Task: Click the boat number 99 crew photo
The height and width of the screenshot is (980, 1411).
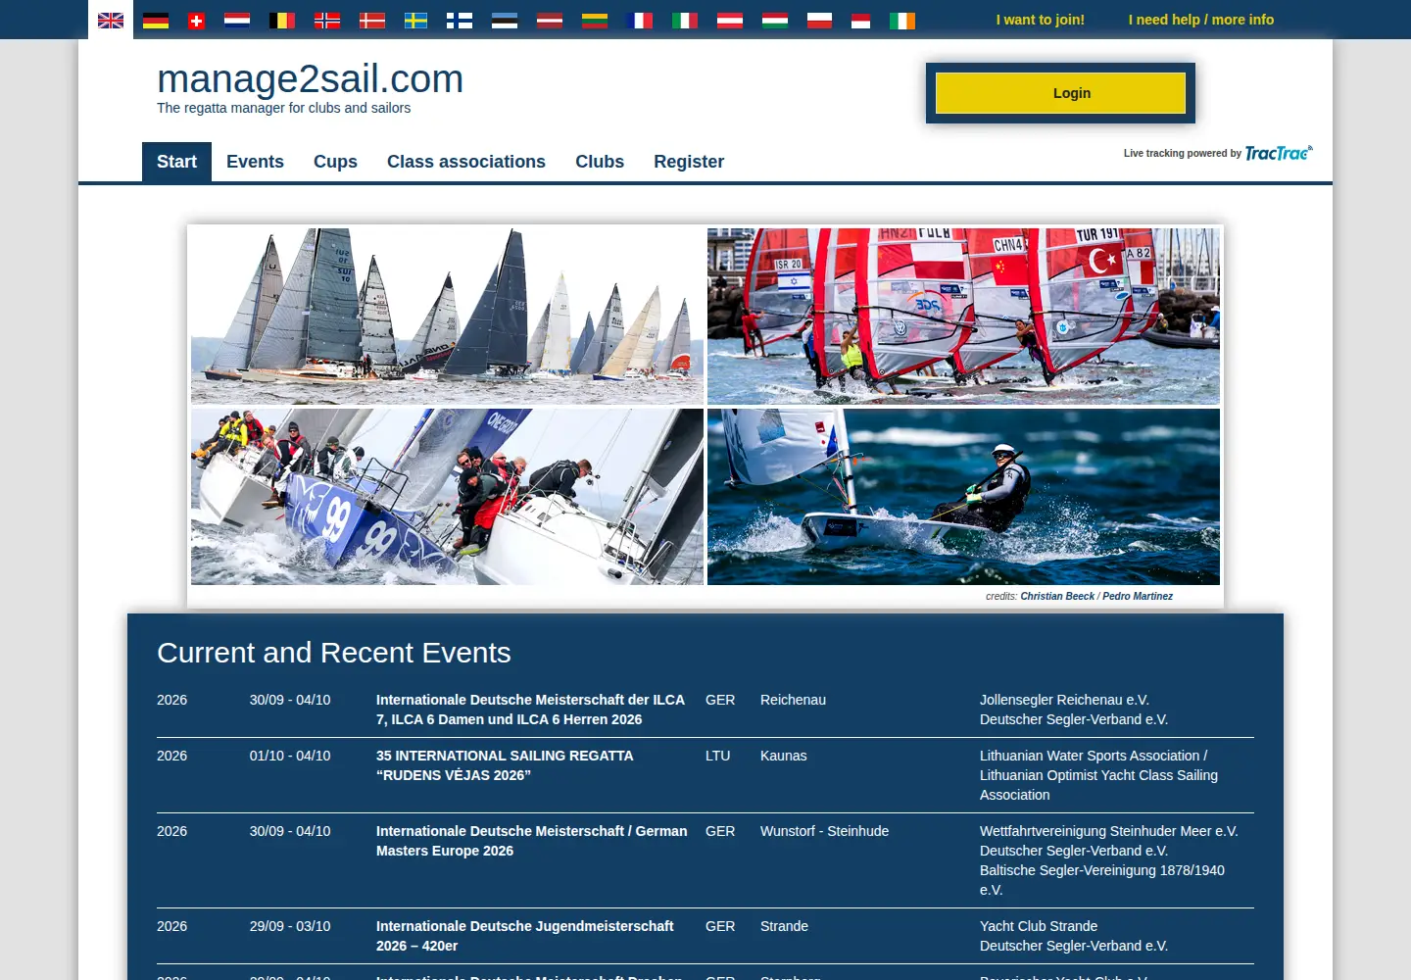Action: coord(447,497)
